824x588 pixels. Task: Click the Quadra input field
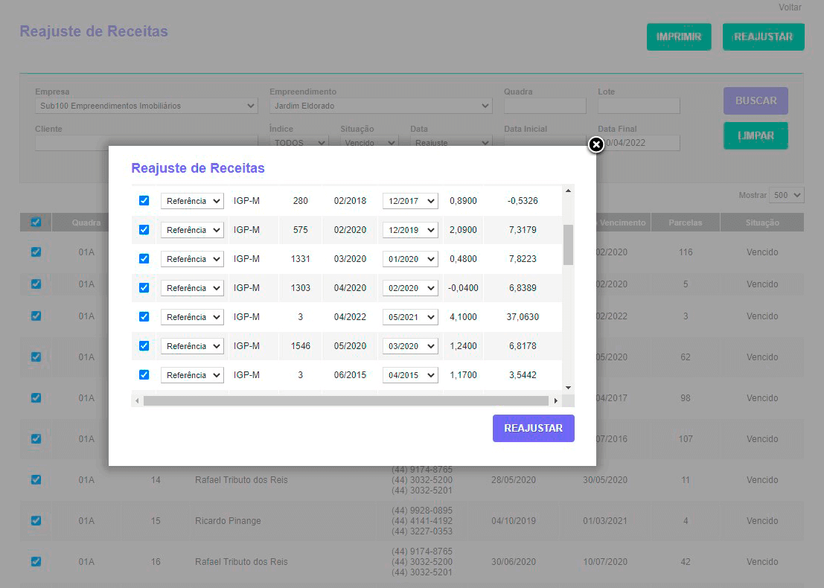tap(545, 106)
